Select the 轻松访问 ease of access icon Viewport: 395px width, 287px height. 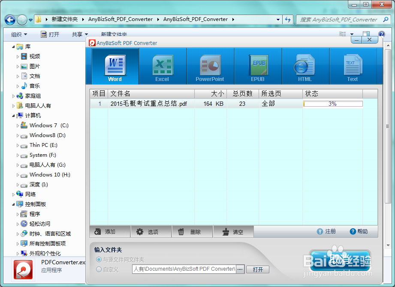pyautogui.click(x=24, y=224)
